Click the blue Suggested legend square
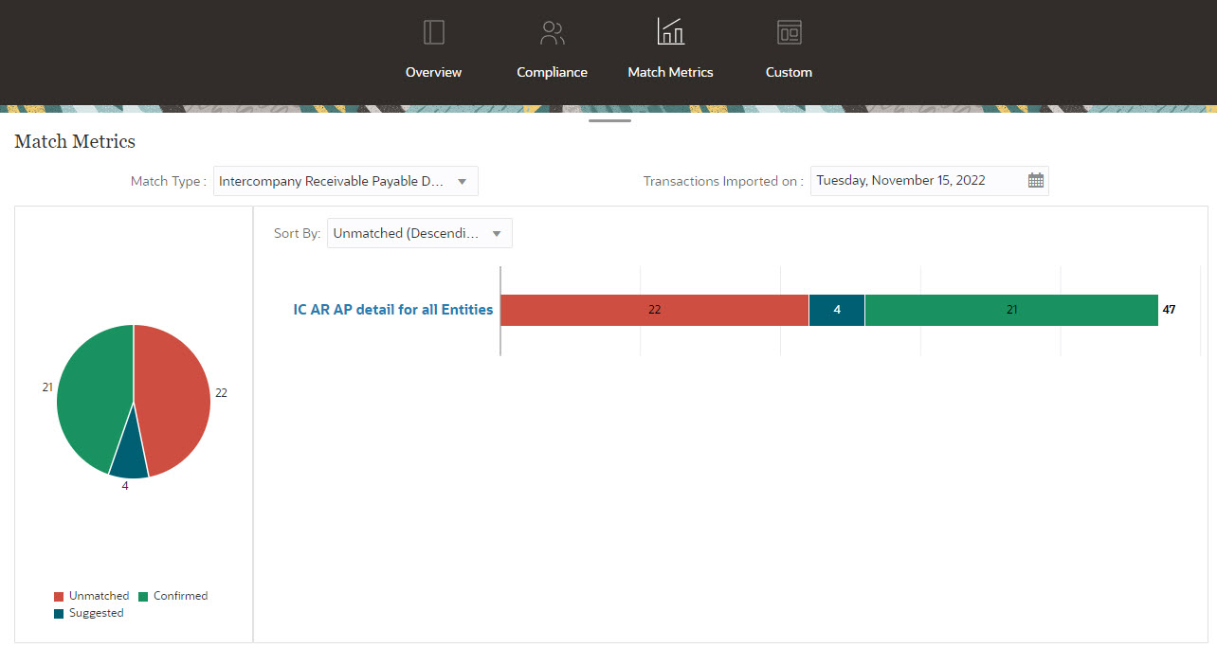Image resolution: width=1217 pixels, height=648 pixels. (59, 612)
